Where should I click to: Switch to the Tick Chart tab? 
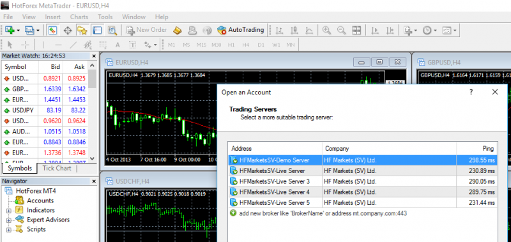pos(57,168)
